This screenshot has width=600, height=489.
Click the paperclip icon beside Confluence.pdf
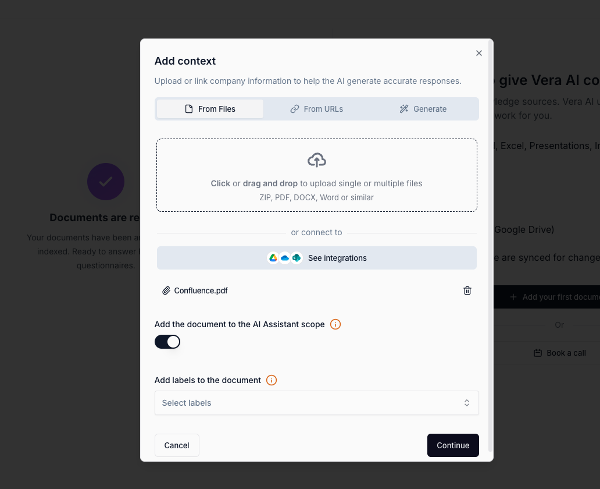(166, 290)
